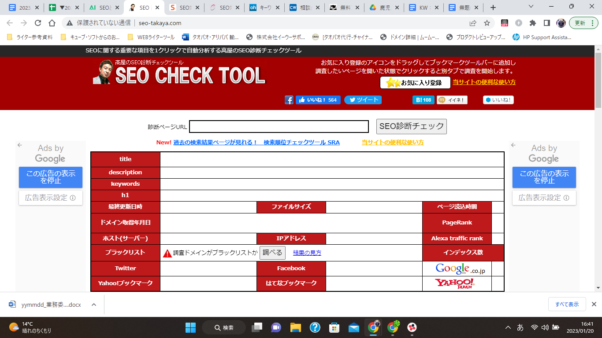
Task: Open the ライター参考資料 bookmark folder
Action: [30, 37]
